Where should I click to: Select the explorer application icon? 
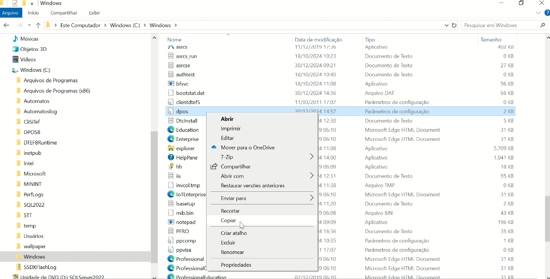coord(171,148)
